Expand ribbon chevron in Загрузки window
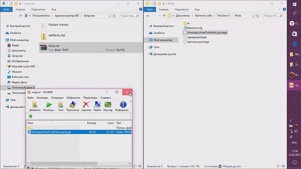The image size is (301, 169). (136, 9)
